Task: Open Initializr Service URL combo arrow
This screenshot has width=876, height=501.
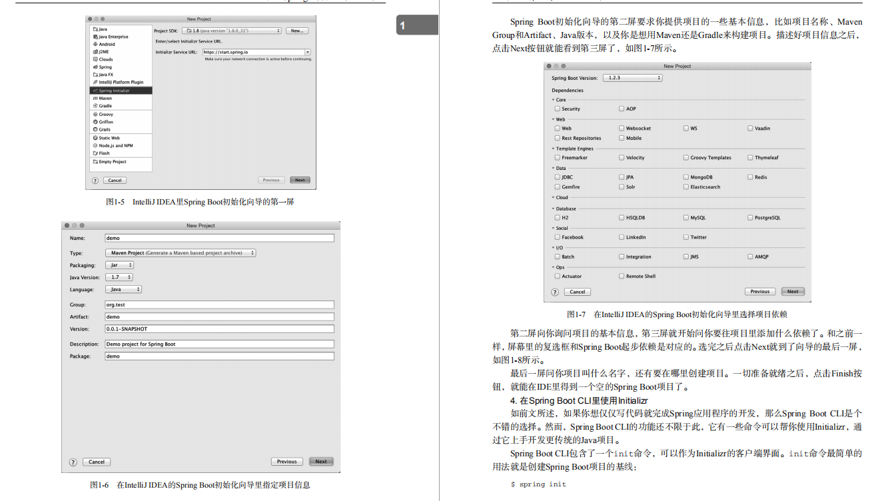Action: (308, 52)
